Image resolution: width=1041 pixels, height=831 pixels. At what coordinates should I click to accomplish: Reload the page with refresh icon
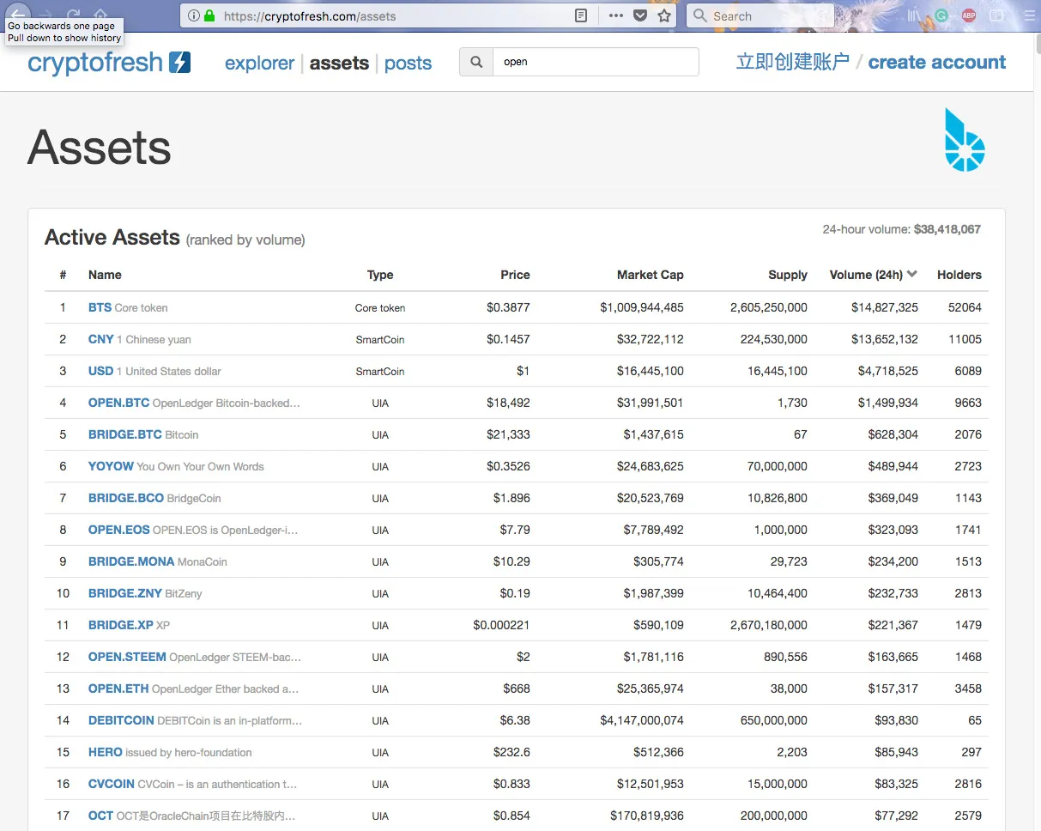(x=74, y=15)
